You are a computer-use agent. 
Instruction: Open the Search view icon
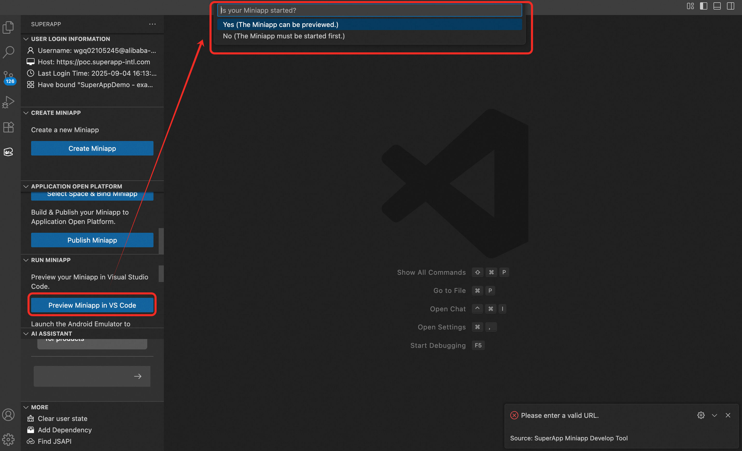[x=9, y=52]
